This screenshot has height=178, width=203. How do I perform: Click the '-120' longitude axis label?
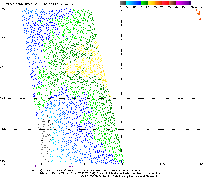coord(3,164)
